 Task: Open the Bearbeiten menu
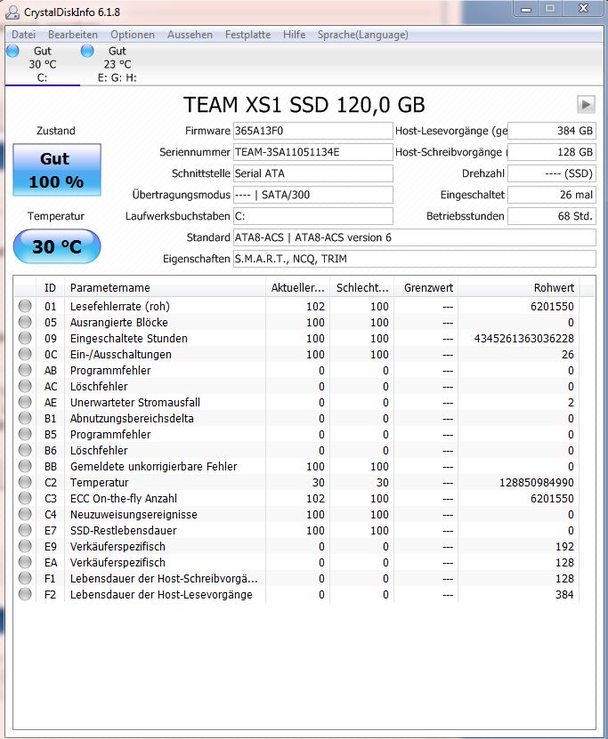point(73,35)
